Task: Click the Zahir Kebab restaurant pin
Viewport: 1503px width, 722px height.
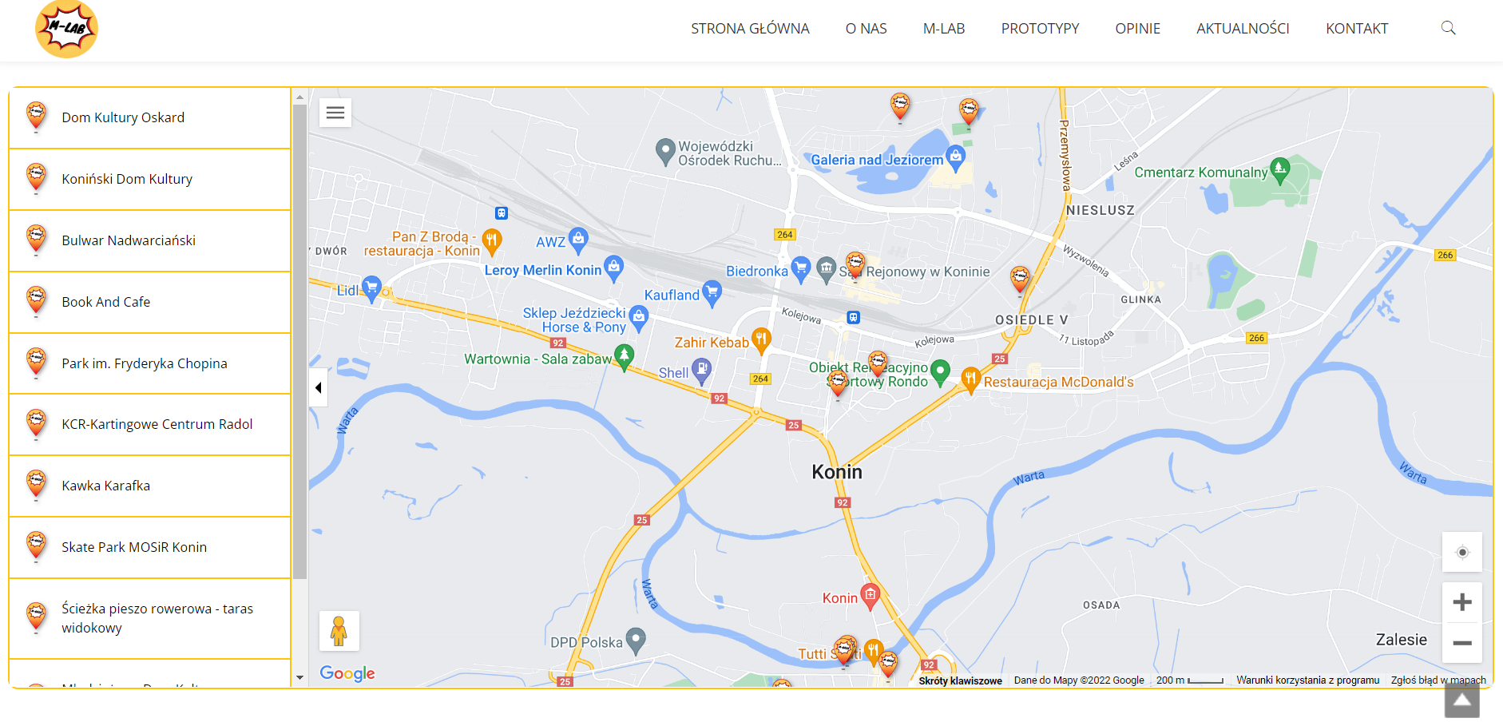Action: tap(761, 339)
